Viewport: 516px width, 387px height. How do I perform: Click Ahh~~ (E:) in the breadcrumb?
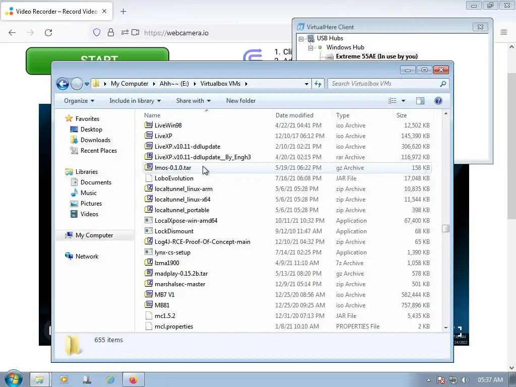point(174,84)
